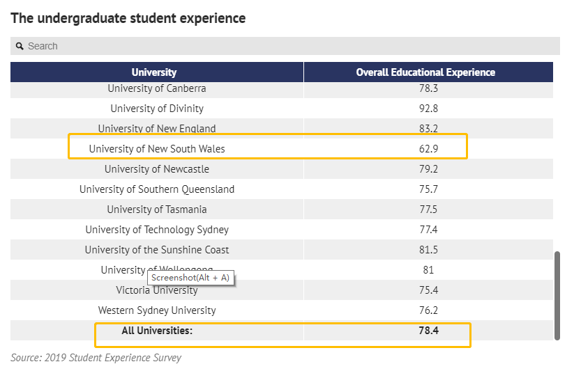Click the 92.8 score for Divinity
The width and height of the screenshot is (581, 371).
[428, 109]
